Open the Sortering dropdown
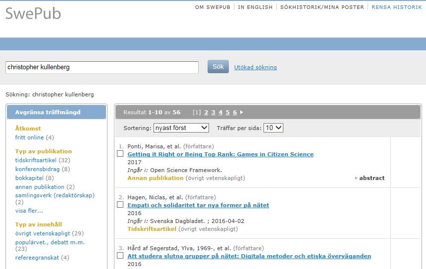426x269 pixels. (181, 128)
